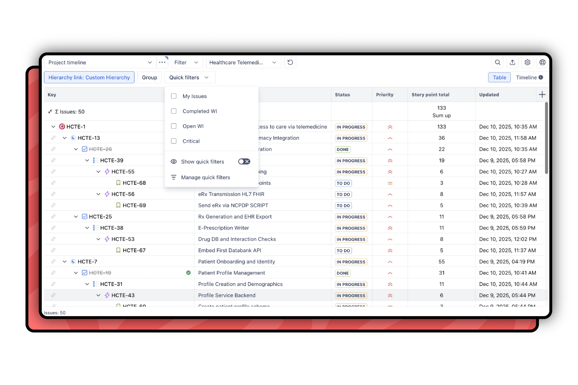The height and width of the screenshot is (385, 578).
Task: Open the Healthcare Telemedi... project dropdown
Action: click(243, 62)
